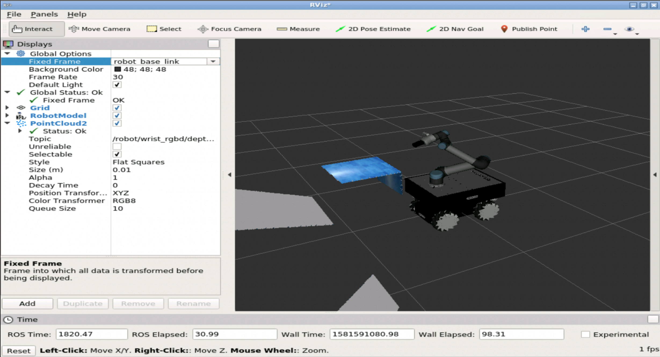Click the RobotModel display icon
The width and height of the screenshot is (660, 357).
[x=21, y=116]
